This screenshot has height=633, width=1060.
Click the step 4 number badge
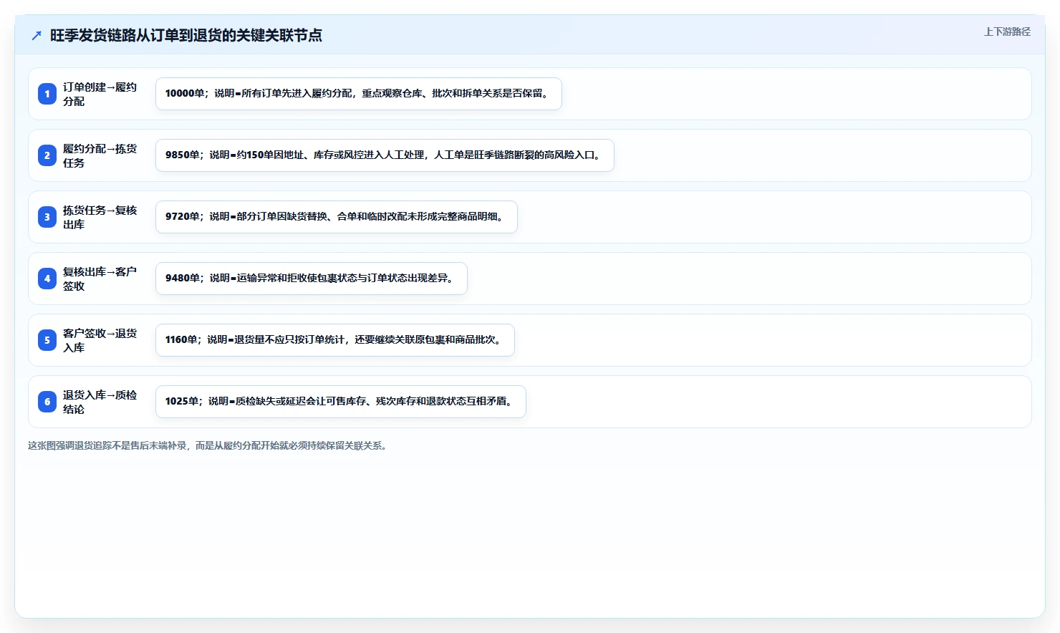coord(47,279)
